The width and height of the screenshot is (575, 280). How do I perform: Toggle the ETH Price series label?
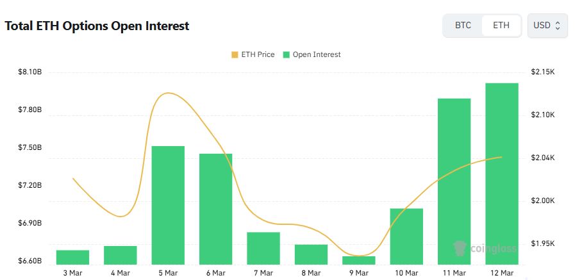coord(257,55)
